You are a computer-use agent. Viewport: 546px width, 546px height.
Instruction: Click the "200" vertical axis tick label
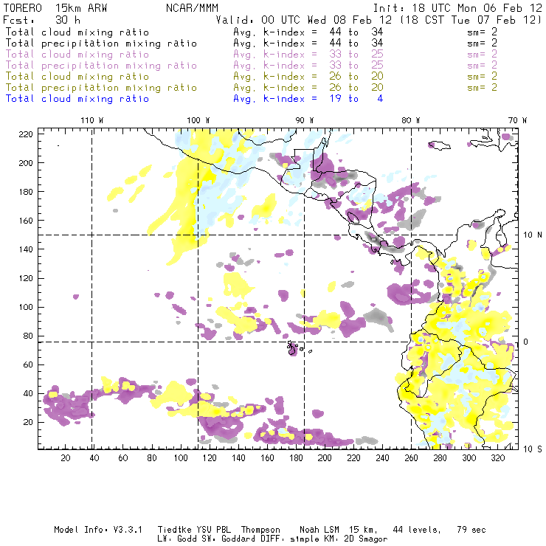point(25,163)
